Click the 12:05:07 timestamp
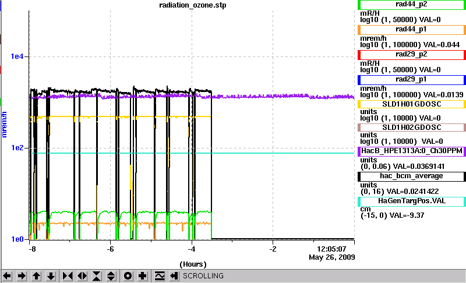Image resolution: width=466 pixels, height=283 pixels. (x=331, y=249)
